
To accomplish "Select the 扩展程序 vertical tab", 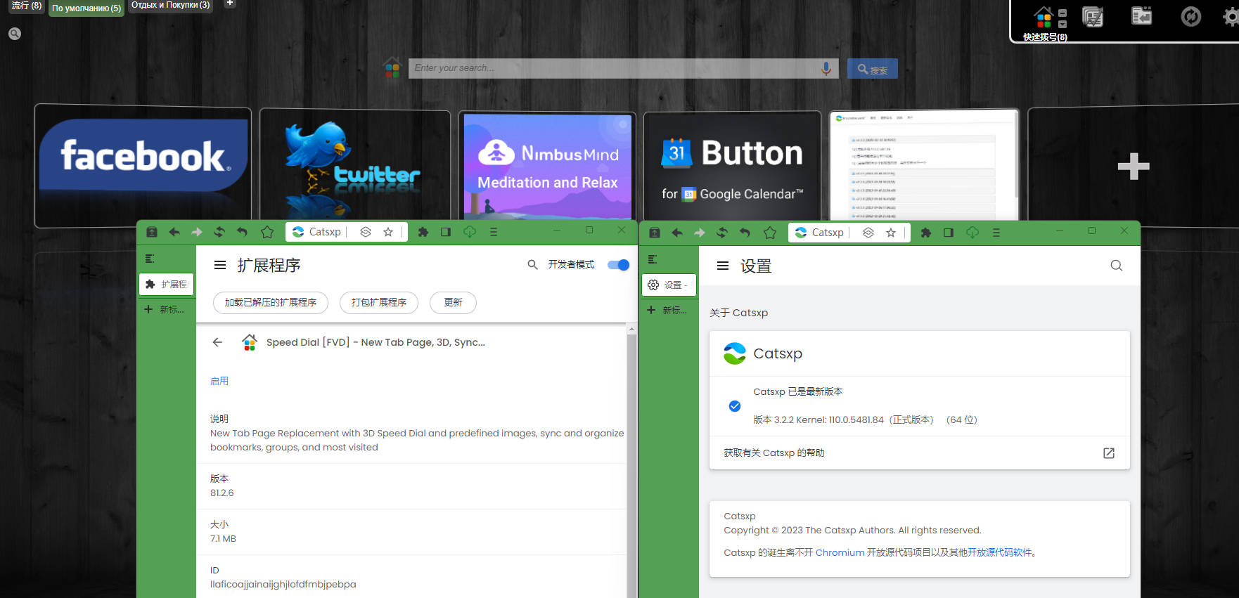I will pyautogui.click(x=167, y=284).
